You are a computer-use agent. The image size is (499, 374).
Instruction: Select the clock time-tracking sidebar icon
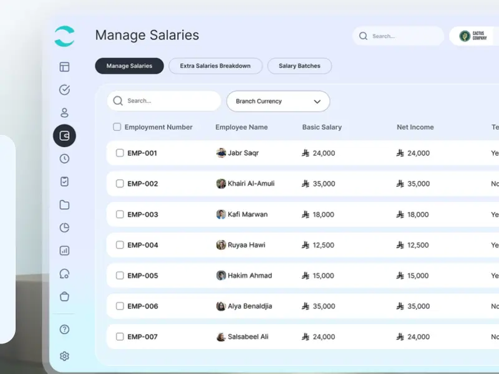coord(64,158)
